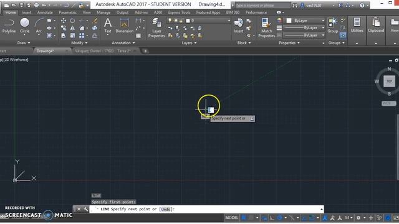This screenshot has width=399, height=224.
Task: Select the Dimension tool
Action: pyautogui.click(x=124, y=26)
